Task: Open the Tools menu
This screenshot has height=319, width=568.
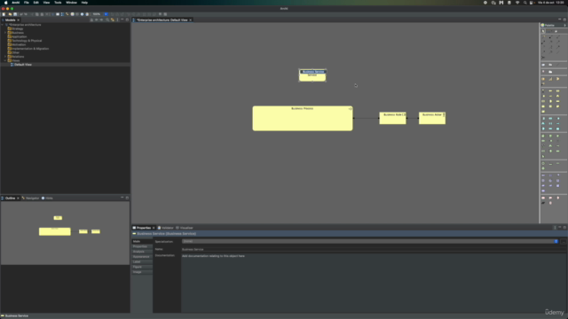Action: pos(58,3)
